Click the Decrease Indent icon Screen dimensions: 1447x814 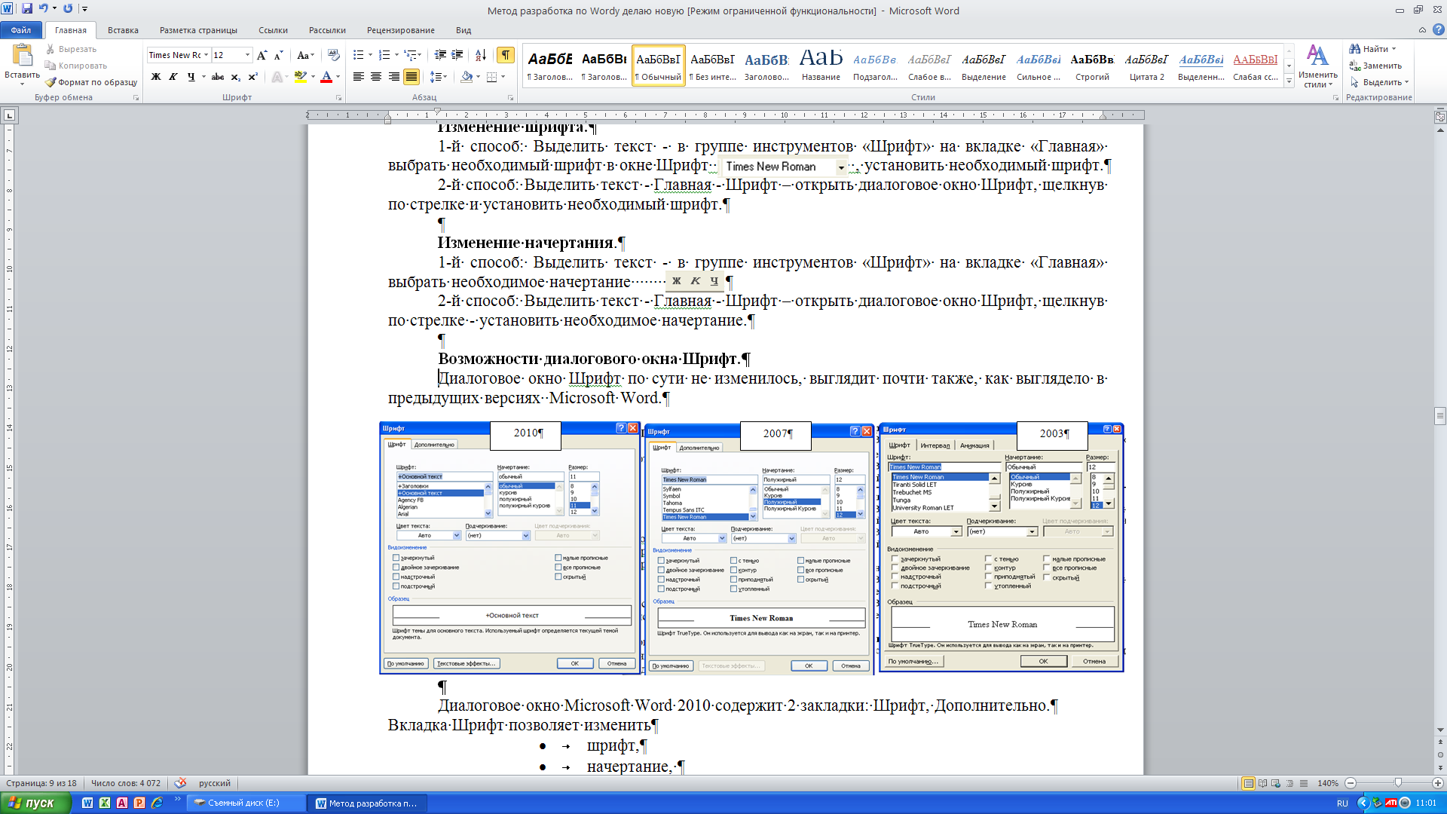tap(440, 55)
